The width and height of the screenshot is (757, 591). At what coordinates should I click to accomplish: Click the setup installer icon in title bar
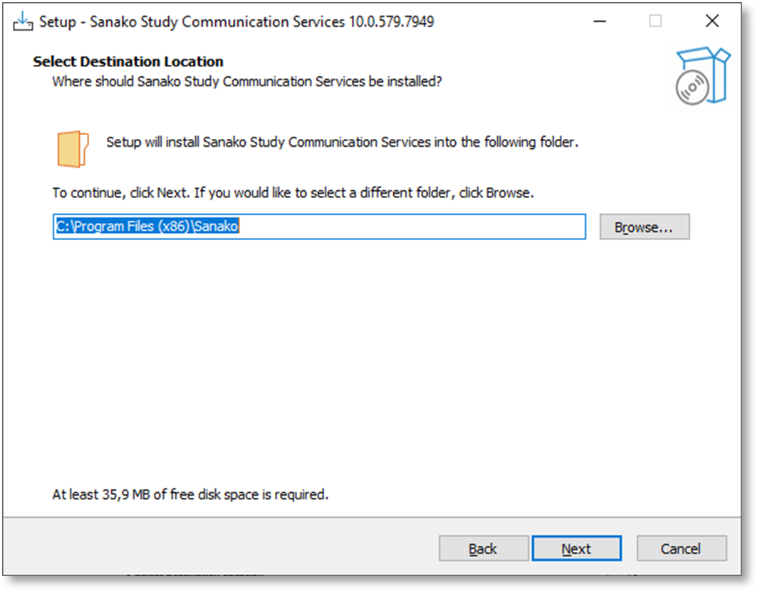24,21
